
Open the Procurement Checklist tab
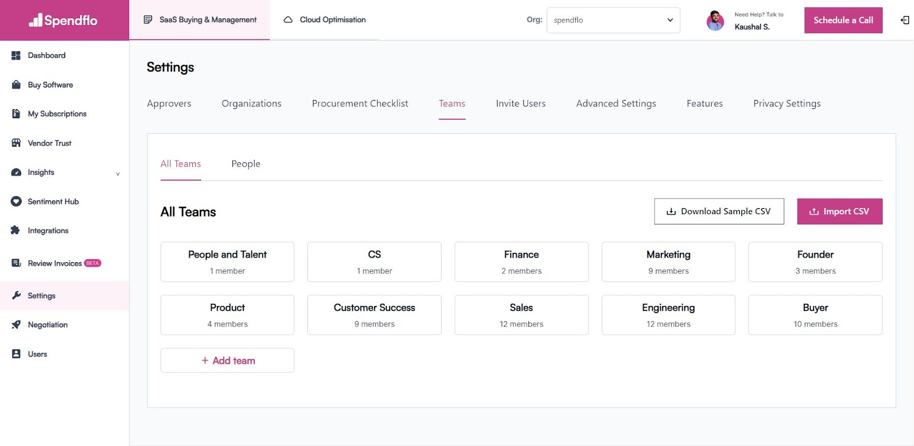click(x=360, y=103)
